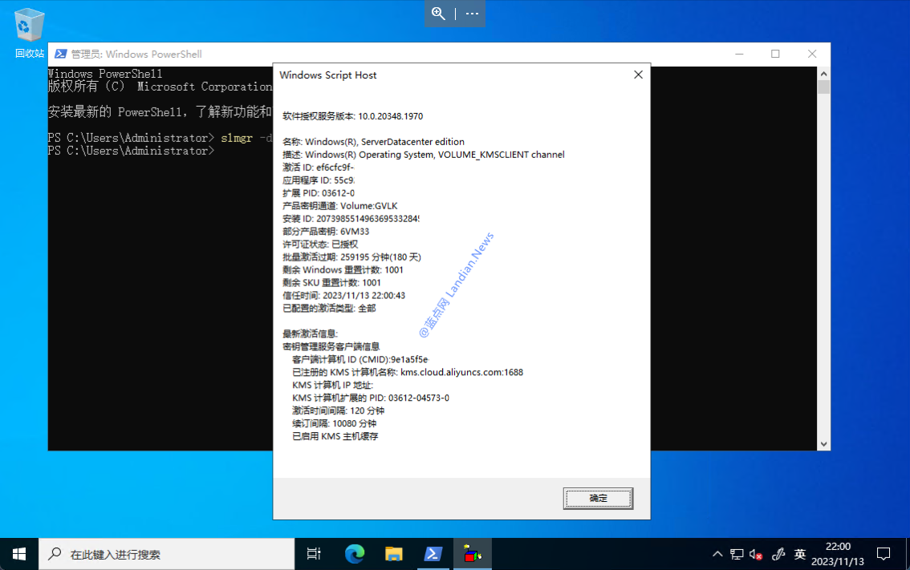This screenshot has width=910, height=570.
Task: Click the ServerDatacenter edition name line
Action: coord(373,141)
